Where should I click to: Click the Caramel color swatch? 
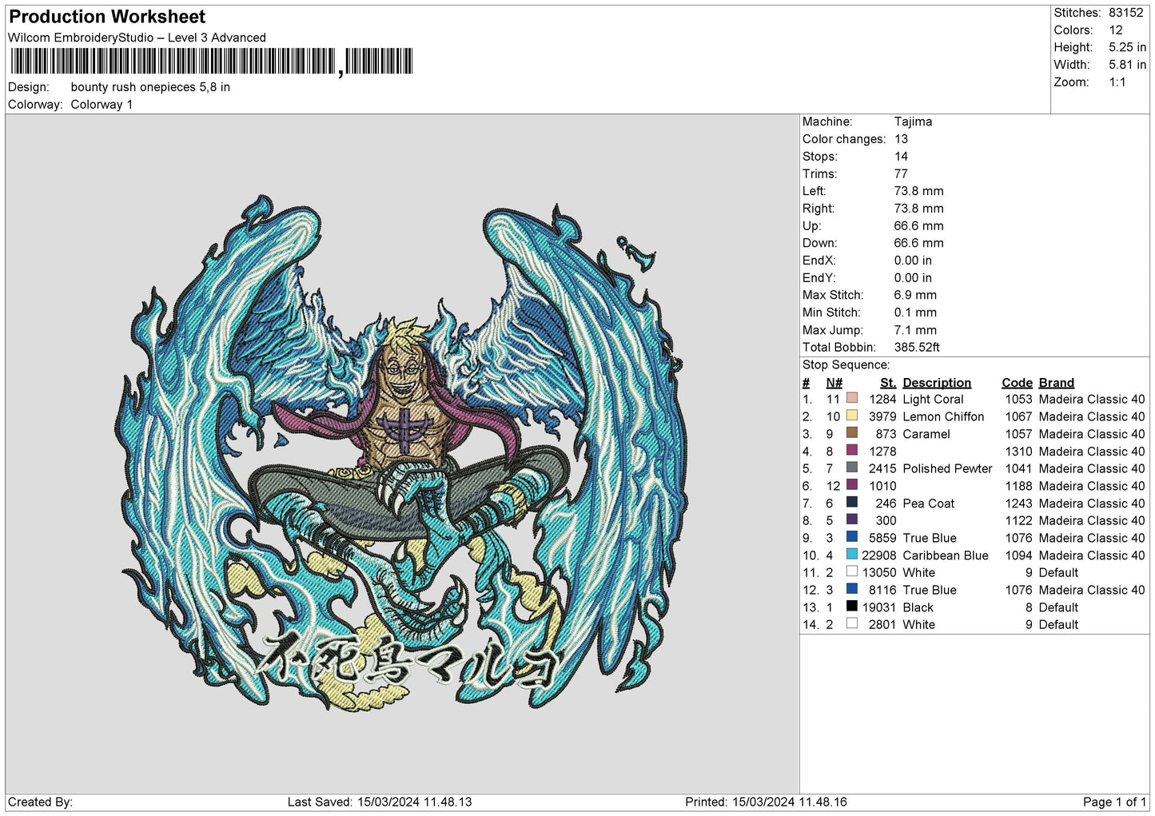pos(852,433)
